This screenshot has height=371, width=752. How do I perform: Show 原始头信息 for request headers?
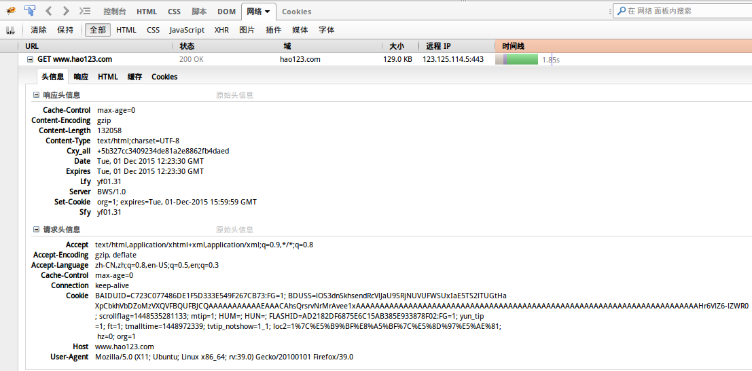pos(234,230)
